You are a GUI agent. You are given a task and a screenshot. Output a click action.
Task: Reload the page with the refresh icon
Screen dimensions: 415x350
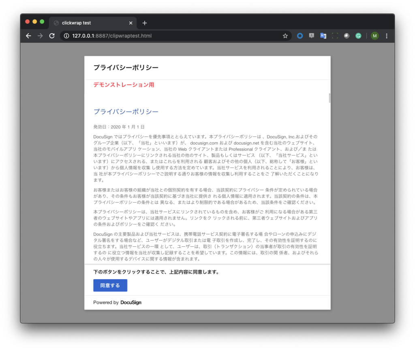click(x=52, y=36)
